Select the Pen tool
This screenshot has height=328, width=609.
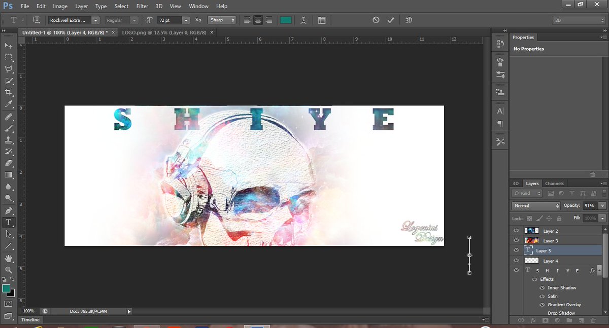pos(9,211)
